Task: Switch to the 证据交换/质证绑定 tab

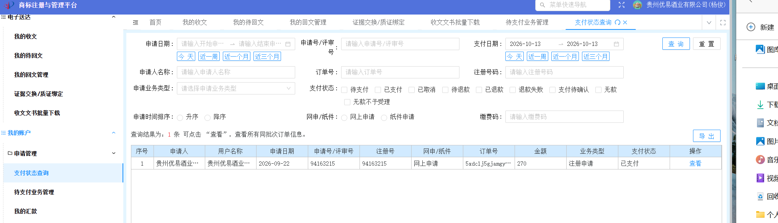Action: pos(379,23)
